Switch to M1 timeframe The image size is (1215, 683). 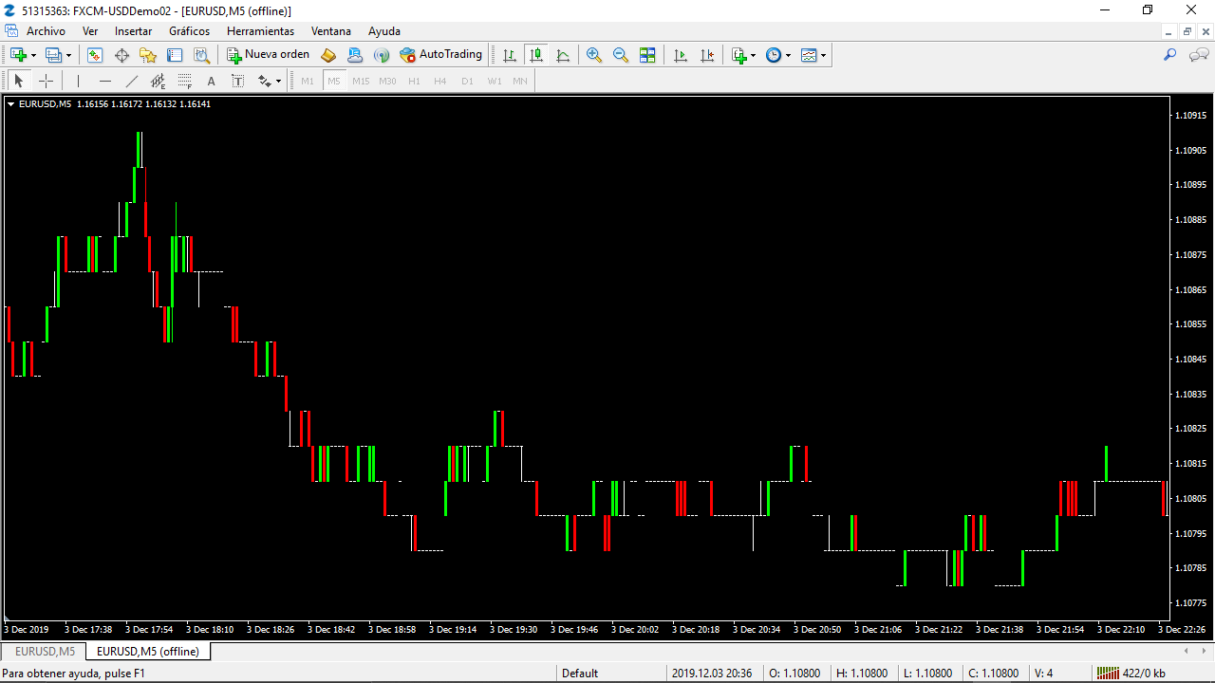tap(308, 81)
